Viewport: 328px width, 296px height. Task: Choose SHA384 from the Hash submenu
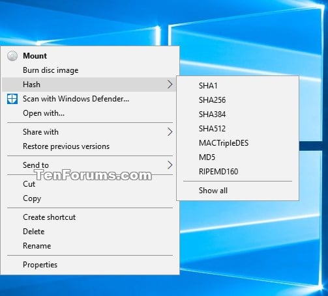pyautogui.click(x=237, y=114)
